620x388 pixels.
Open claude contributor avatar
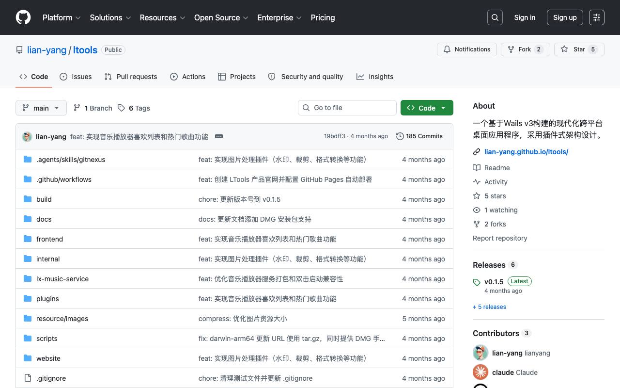(480, 372)
